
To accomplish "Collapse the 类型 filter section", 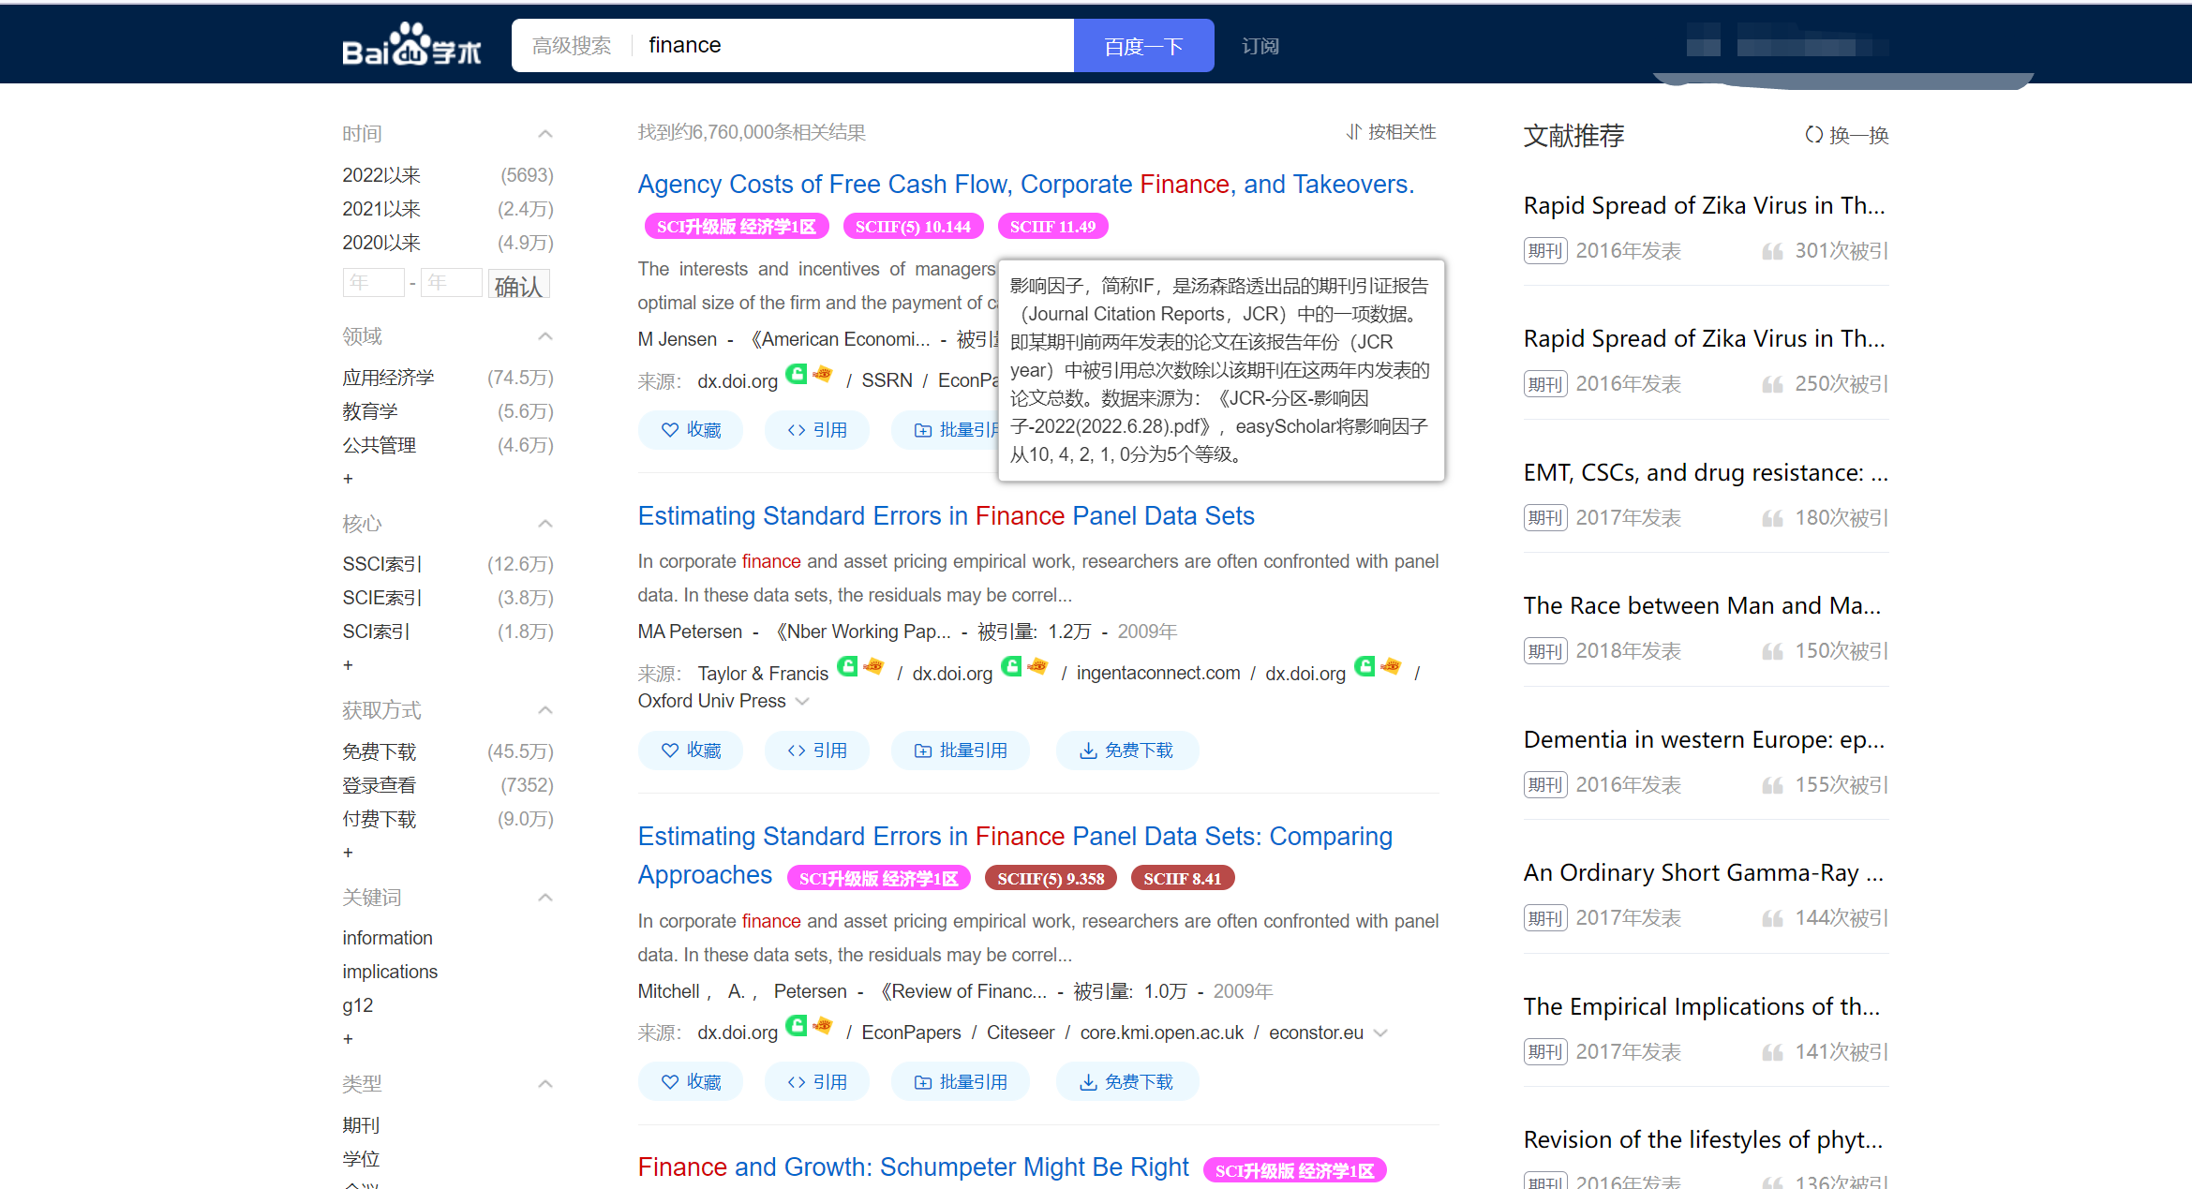I will (545, 1084).
